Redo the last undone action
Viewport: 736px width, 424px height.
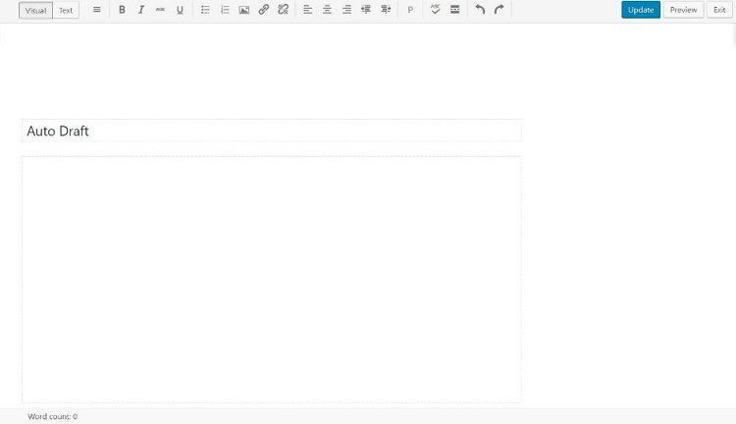coord(499,10)
